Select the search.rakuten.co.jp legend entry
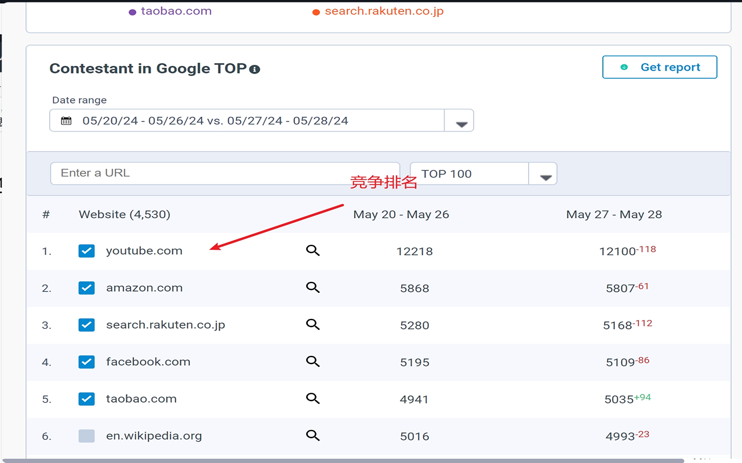 (x=384, y=10)
